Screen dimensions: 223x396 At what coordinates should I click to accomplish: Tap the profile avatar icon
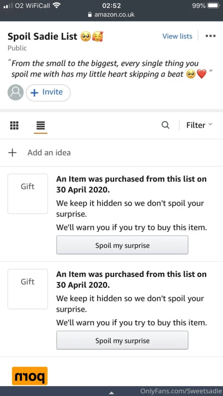(x=16, y=92)
